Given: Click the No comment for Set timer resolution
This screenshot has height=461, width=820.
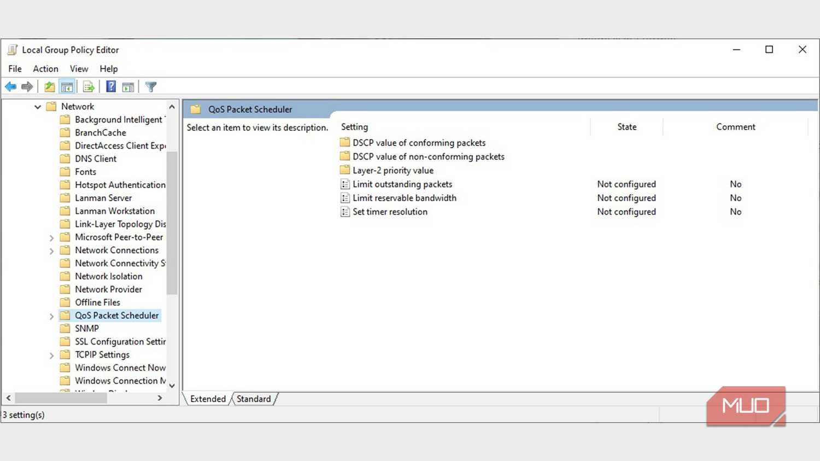Looking at the screenshot, I should click(x=736, y=212).
